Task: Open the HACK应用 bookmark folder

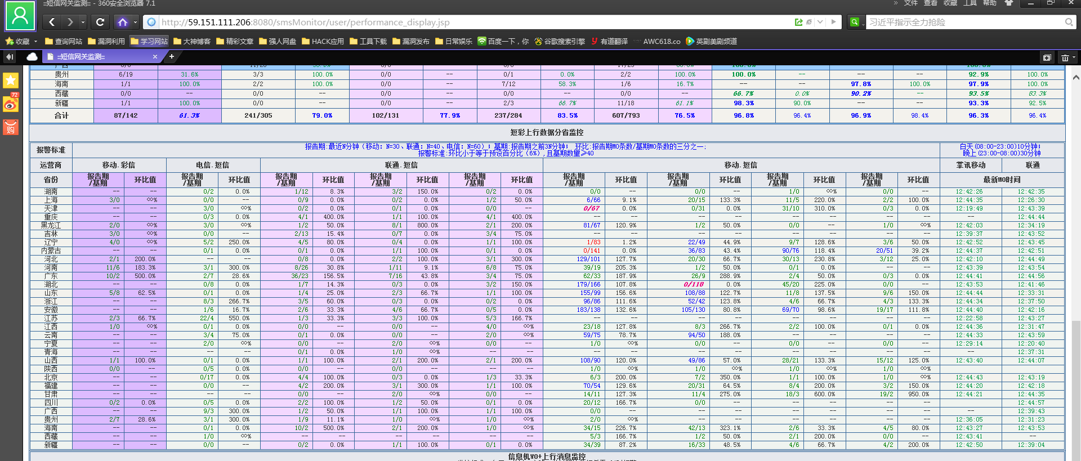Action: point(323,41)
